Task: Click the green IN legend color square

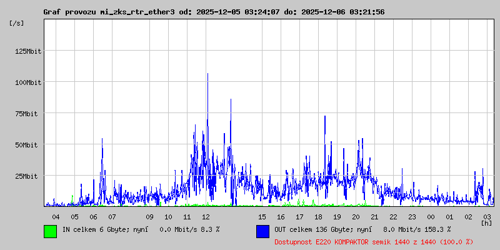Action: (x=50, y=231)
